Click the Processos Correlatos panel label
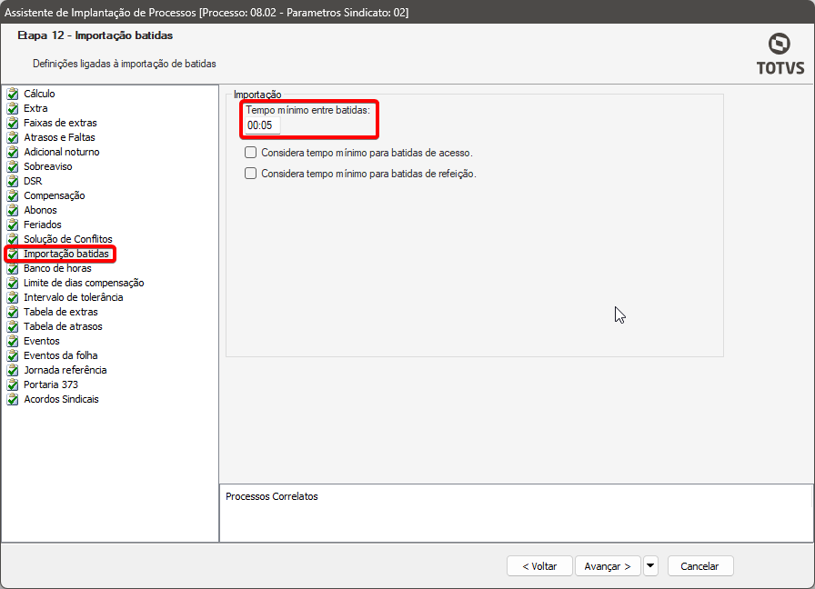The width and height of the screenshot is (815, 589). (272, 496)
